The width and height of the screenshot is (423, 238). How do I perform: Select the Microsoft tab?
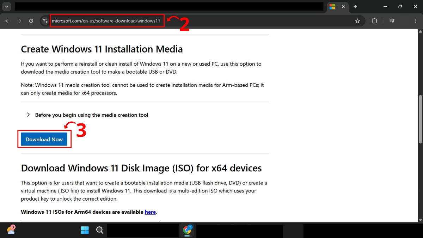[332, 7]
